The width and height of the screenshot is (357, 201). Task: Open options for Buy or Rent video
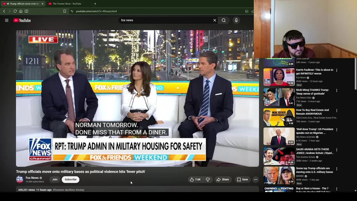337,189
